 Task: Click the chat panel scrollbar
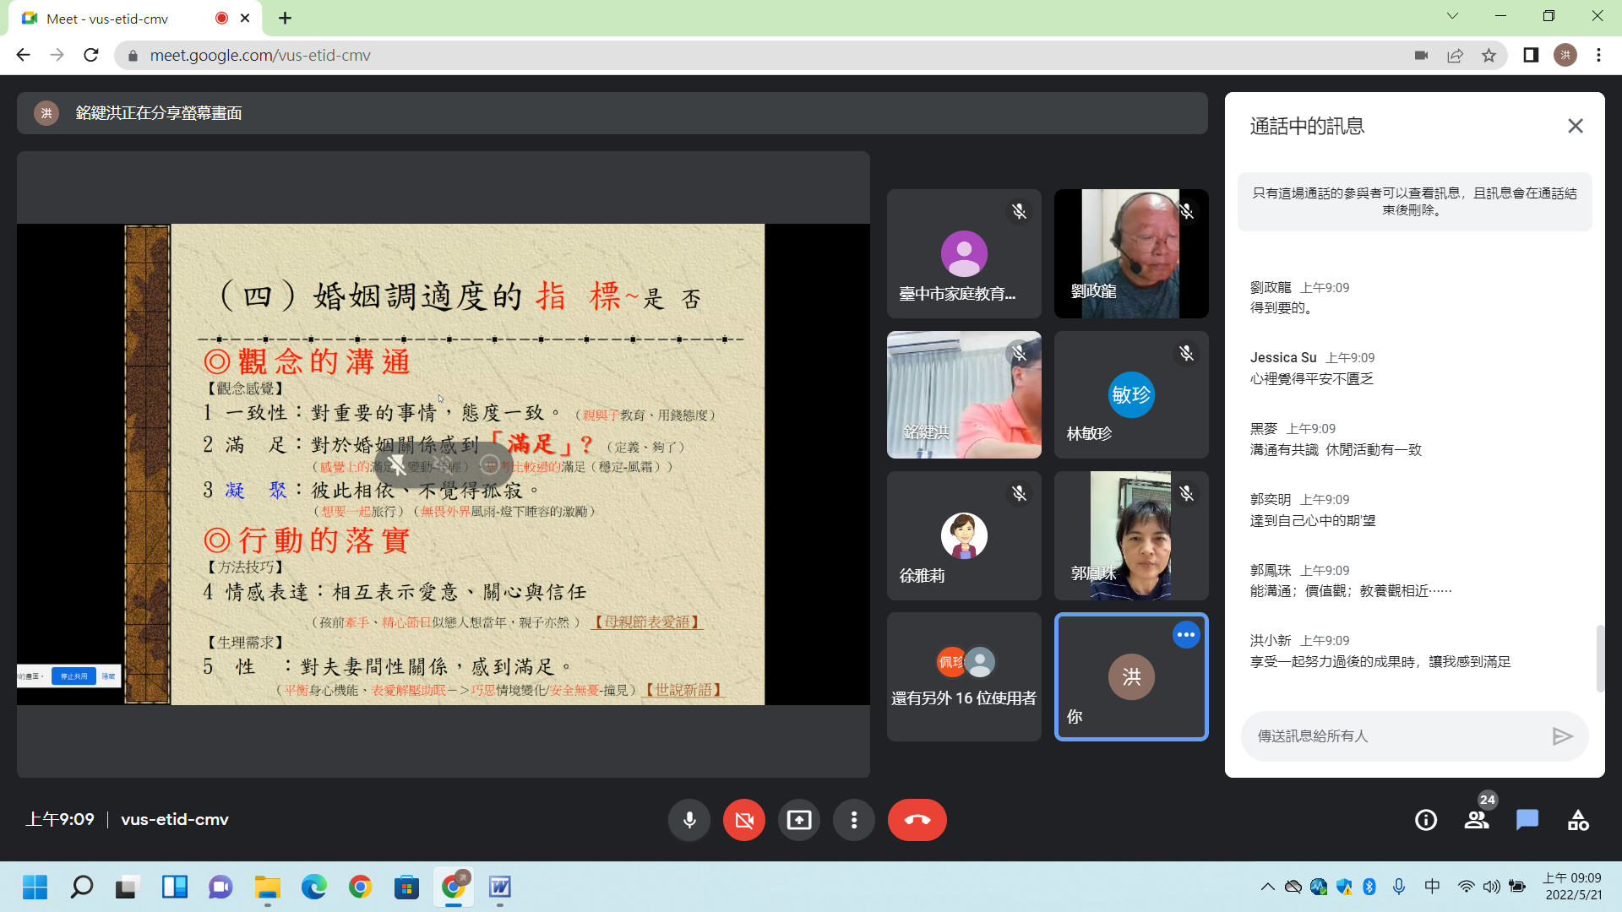1599,659
